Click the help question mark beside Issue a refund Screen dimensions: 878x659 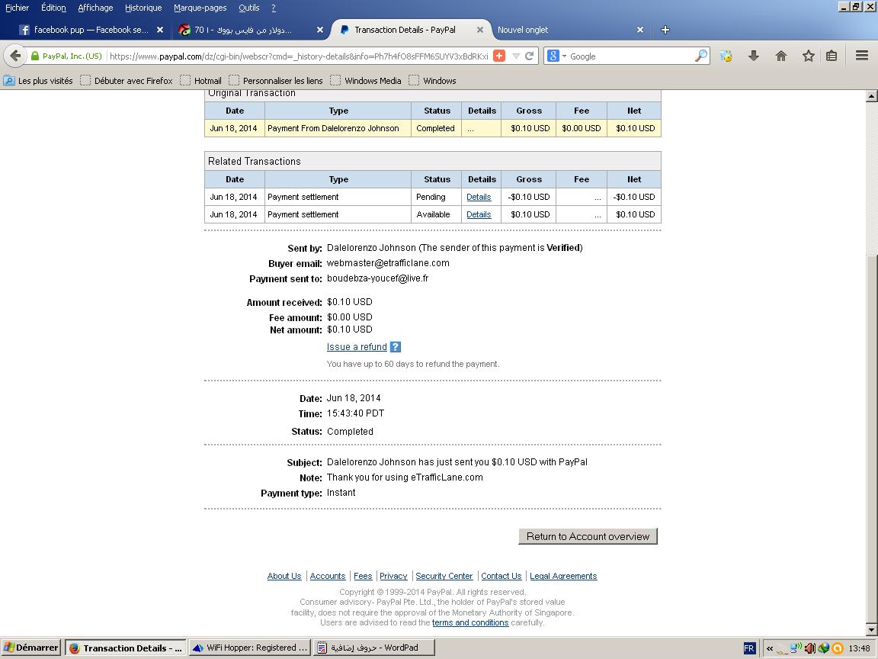396,347
